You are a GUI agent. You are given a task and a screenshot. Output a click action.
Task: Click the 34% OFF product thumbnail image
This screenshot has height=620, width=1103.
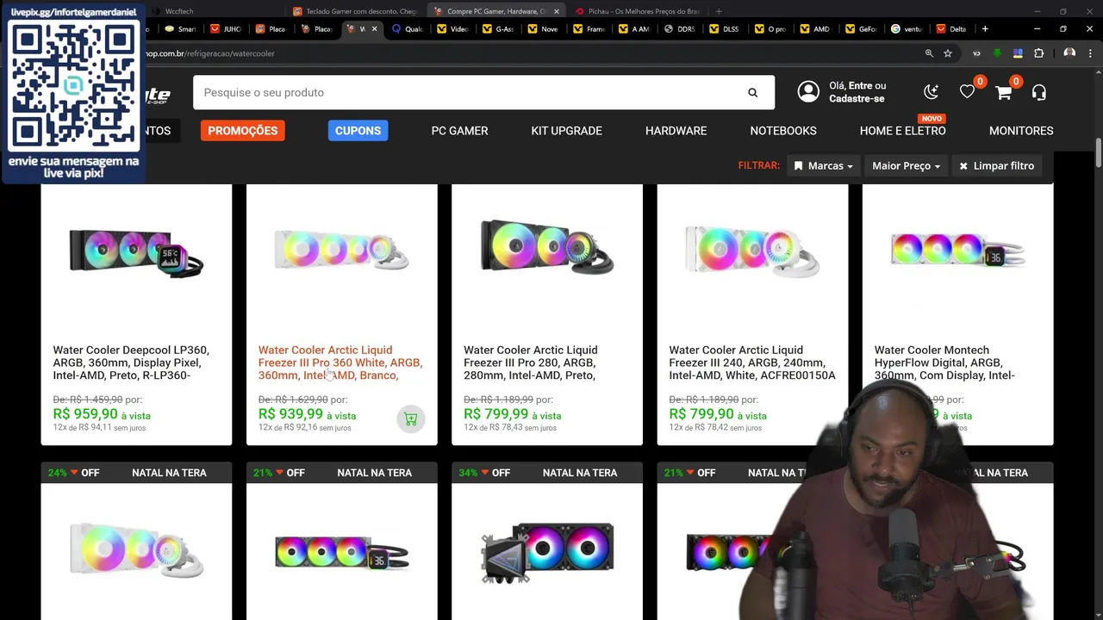point(547,551)
